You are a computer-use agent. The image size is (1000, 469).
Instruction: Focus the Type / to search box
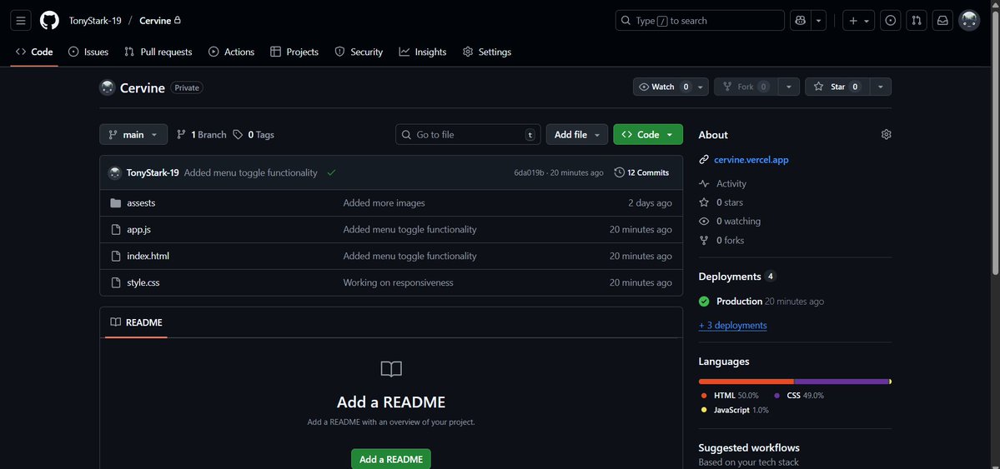pos(700,20)
